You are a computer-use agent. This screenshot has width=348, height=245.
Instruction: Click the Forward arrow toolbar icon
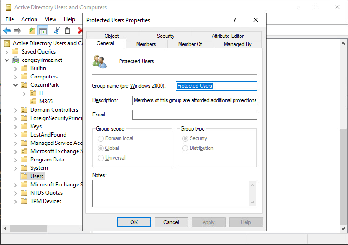coord(18,31)
